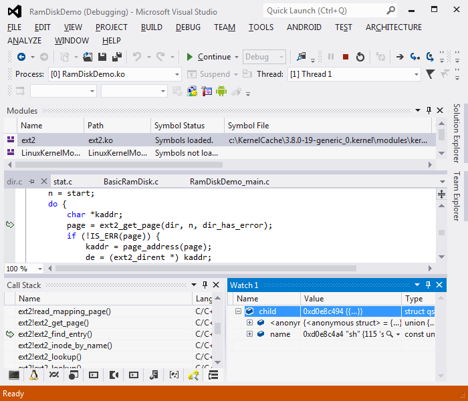Open the DEBUG menu
This screenshot has height=401, width=468.
(188, 27)
